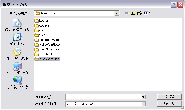
Task: Expand the ファイルの種類 dropdown arrow
Action: [143, 104]
